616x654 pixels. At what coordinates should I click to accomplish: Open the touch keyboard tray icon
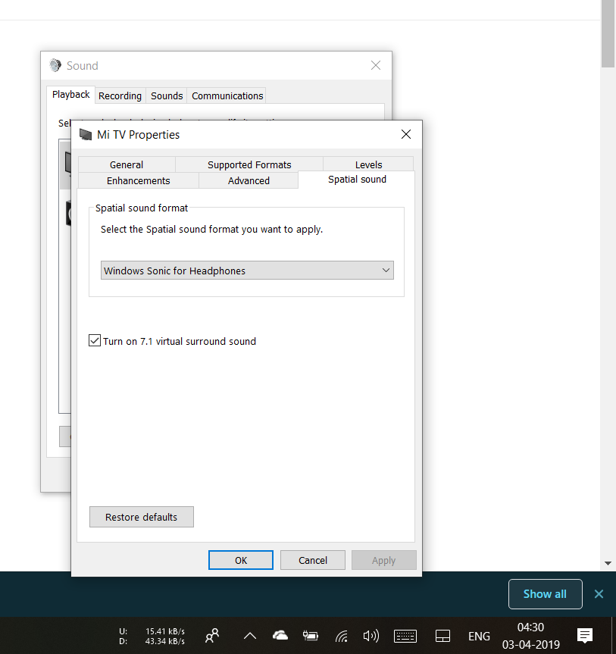coord(405,636)
